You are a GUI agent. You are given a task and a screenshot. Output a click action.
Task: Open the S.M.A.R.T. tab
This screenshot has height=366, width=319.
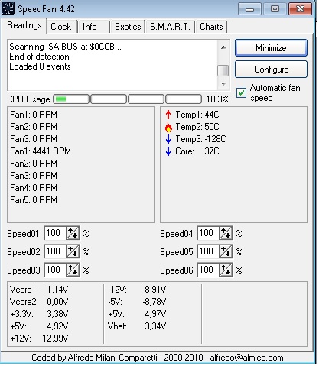[170, 27]
